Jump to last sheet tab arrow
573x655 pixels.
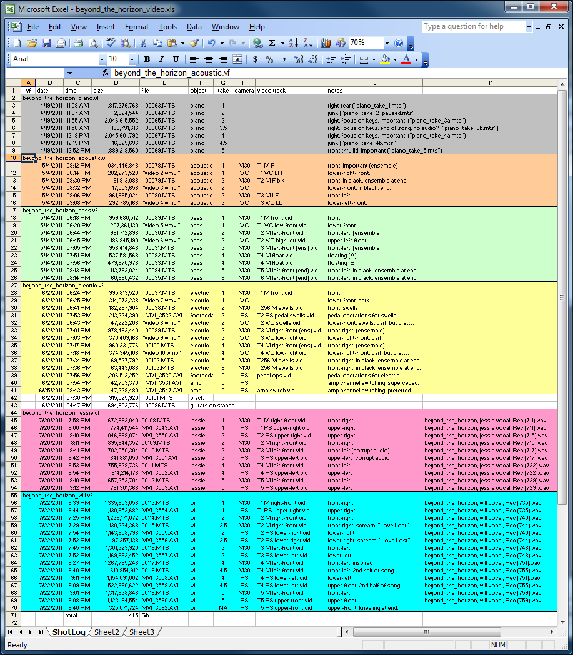[x=41, y=632]
